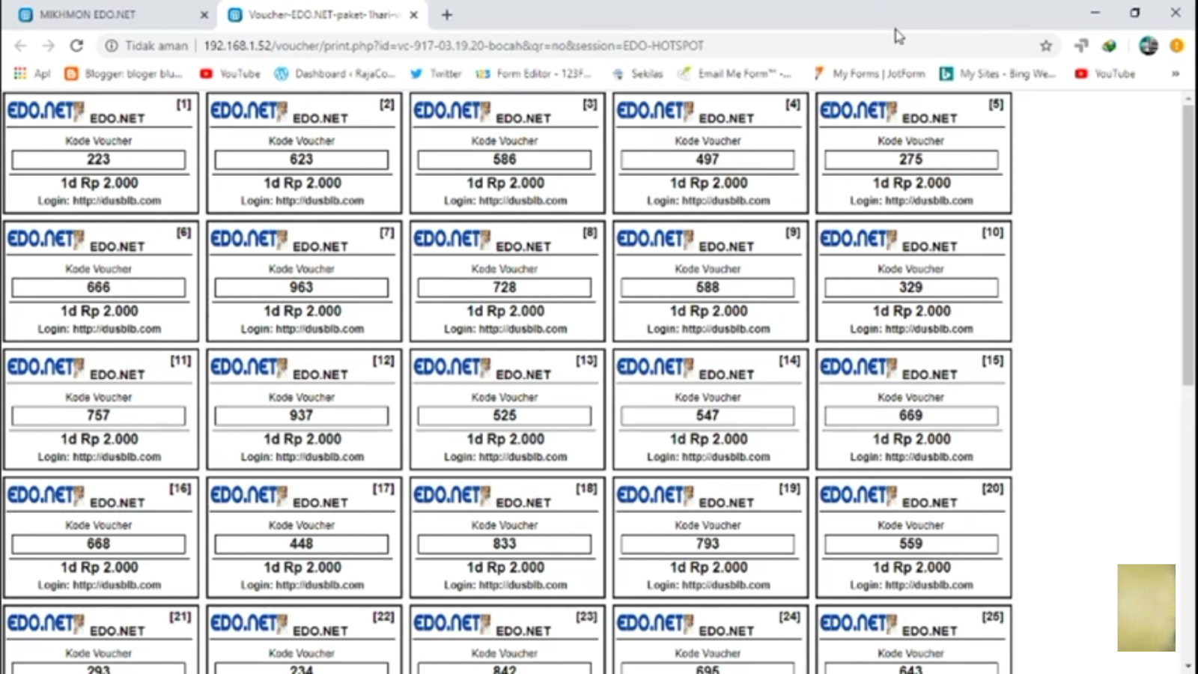Minimize the Chrome window
The image size is (1198, 674).
point(1095,13)
